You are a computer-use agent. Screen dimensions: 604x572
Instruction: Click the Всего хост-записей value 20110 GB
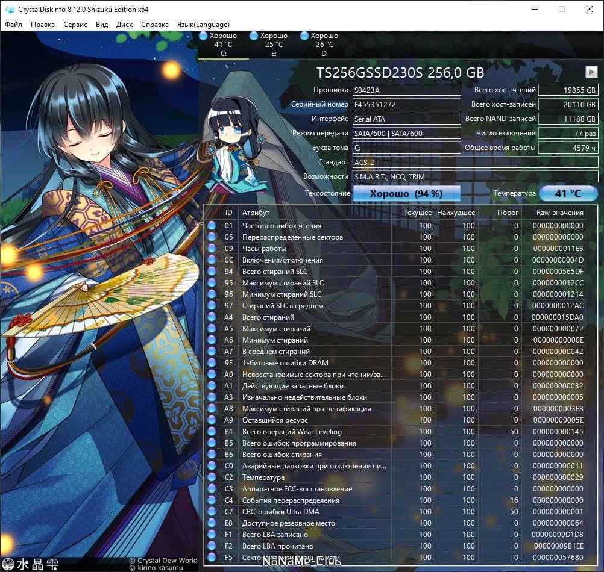pyautogui.click(x=568, y=104)
